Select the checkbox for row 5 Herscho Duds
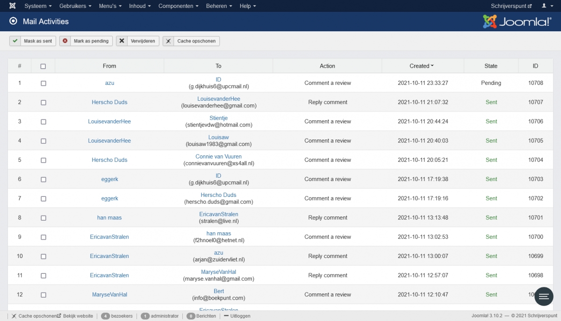This screenshot has width=561, height=321. pyautogui.click(x=43, y=160)
